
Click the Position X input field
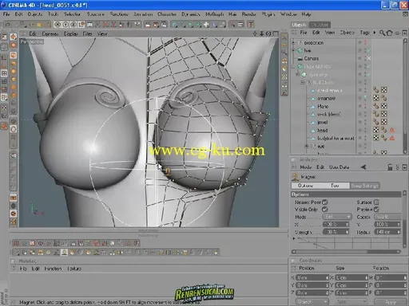pyautogui.click(x=312, y=277)
